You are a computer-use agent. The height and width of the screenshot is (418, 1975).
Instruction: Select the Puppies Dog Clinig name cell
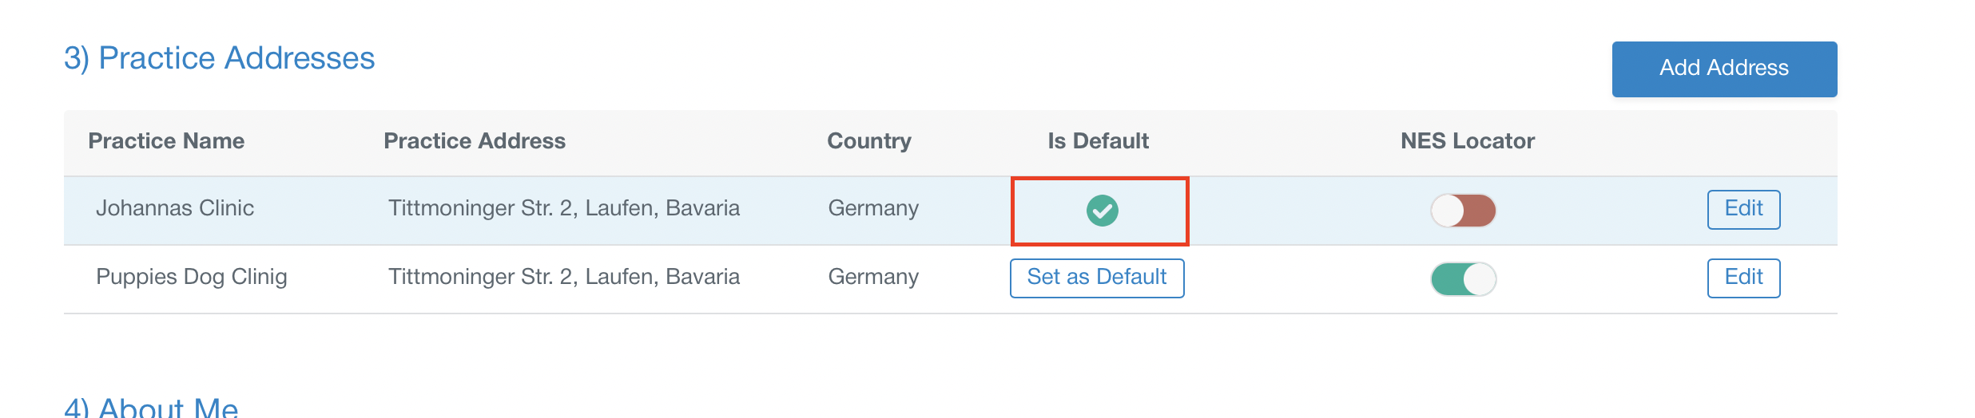click(192, 277)
